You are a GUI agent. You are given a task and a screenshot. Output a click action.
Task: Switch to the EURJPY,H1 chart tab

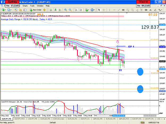85,119
